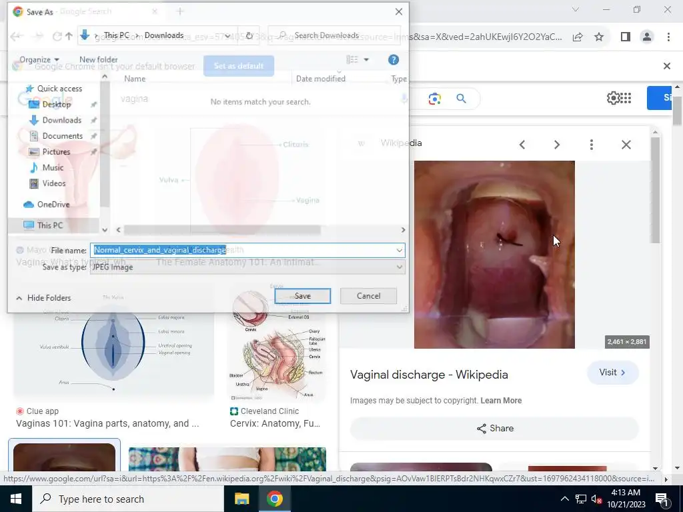Open File Explorer from taskbar
The width and height of the screenshot is (683, 512).
241,499
